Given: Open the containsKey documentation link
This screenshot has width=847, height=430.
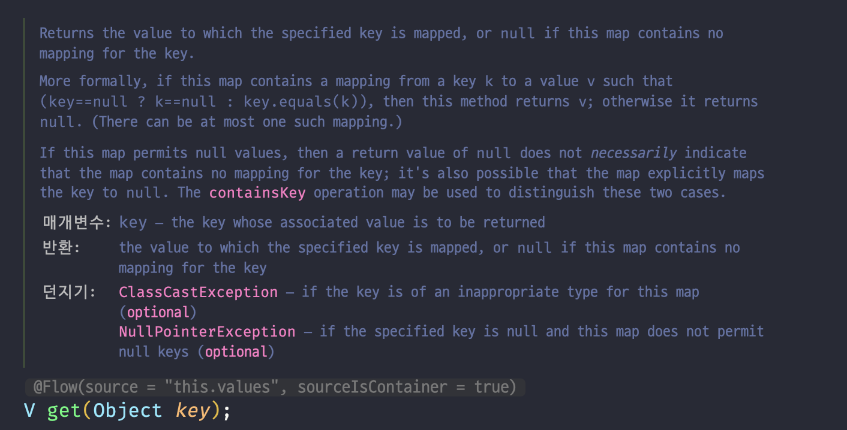Looking at the screenshot, I should [257, 193].
